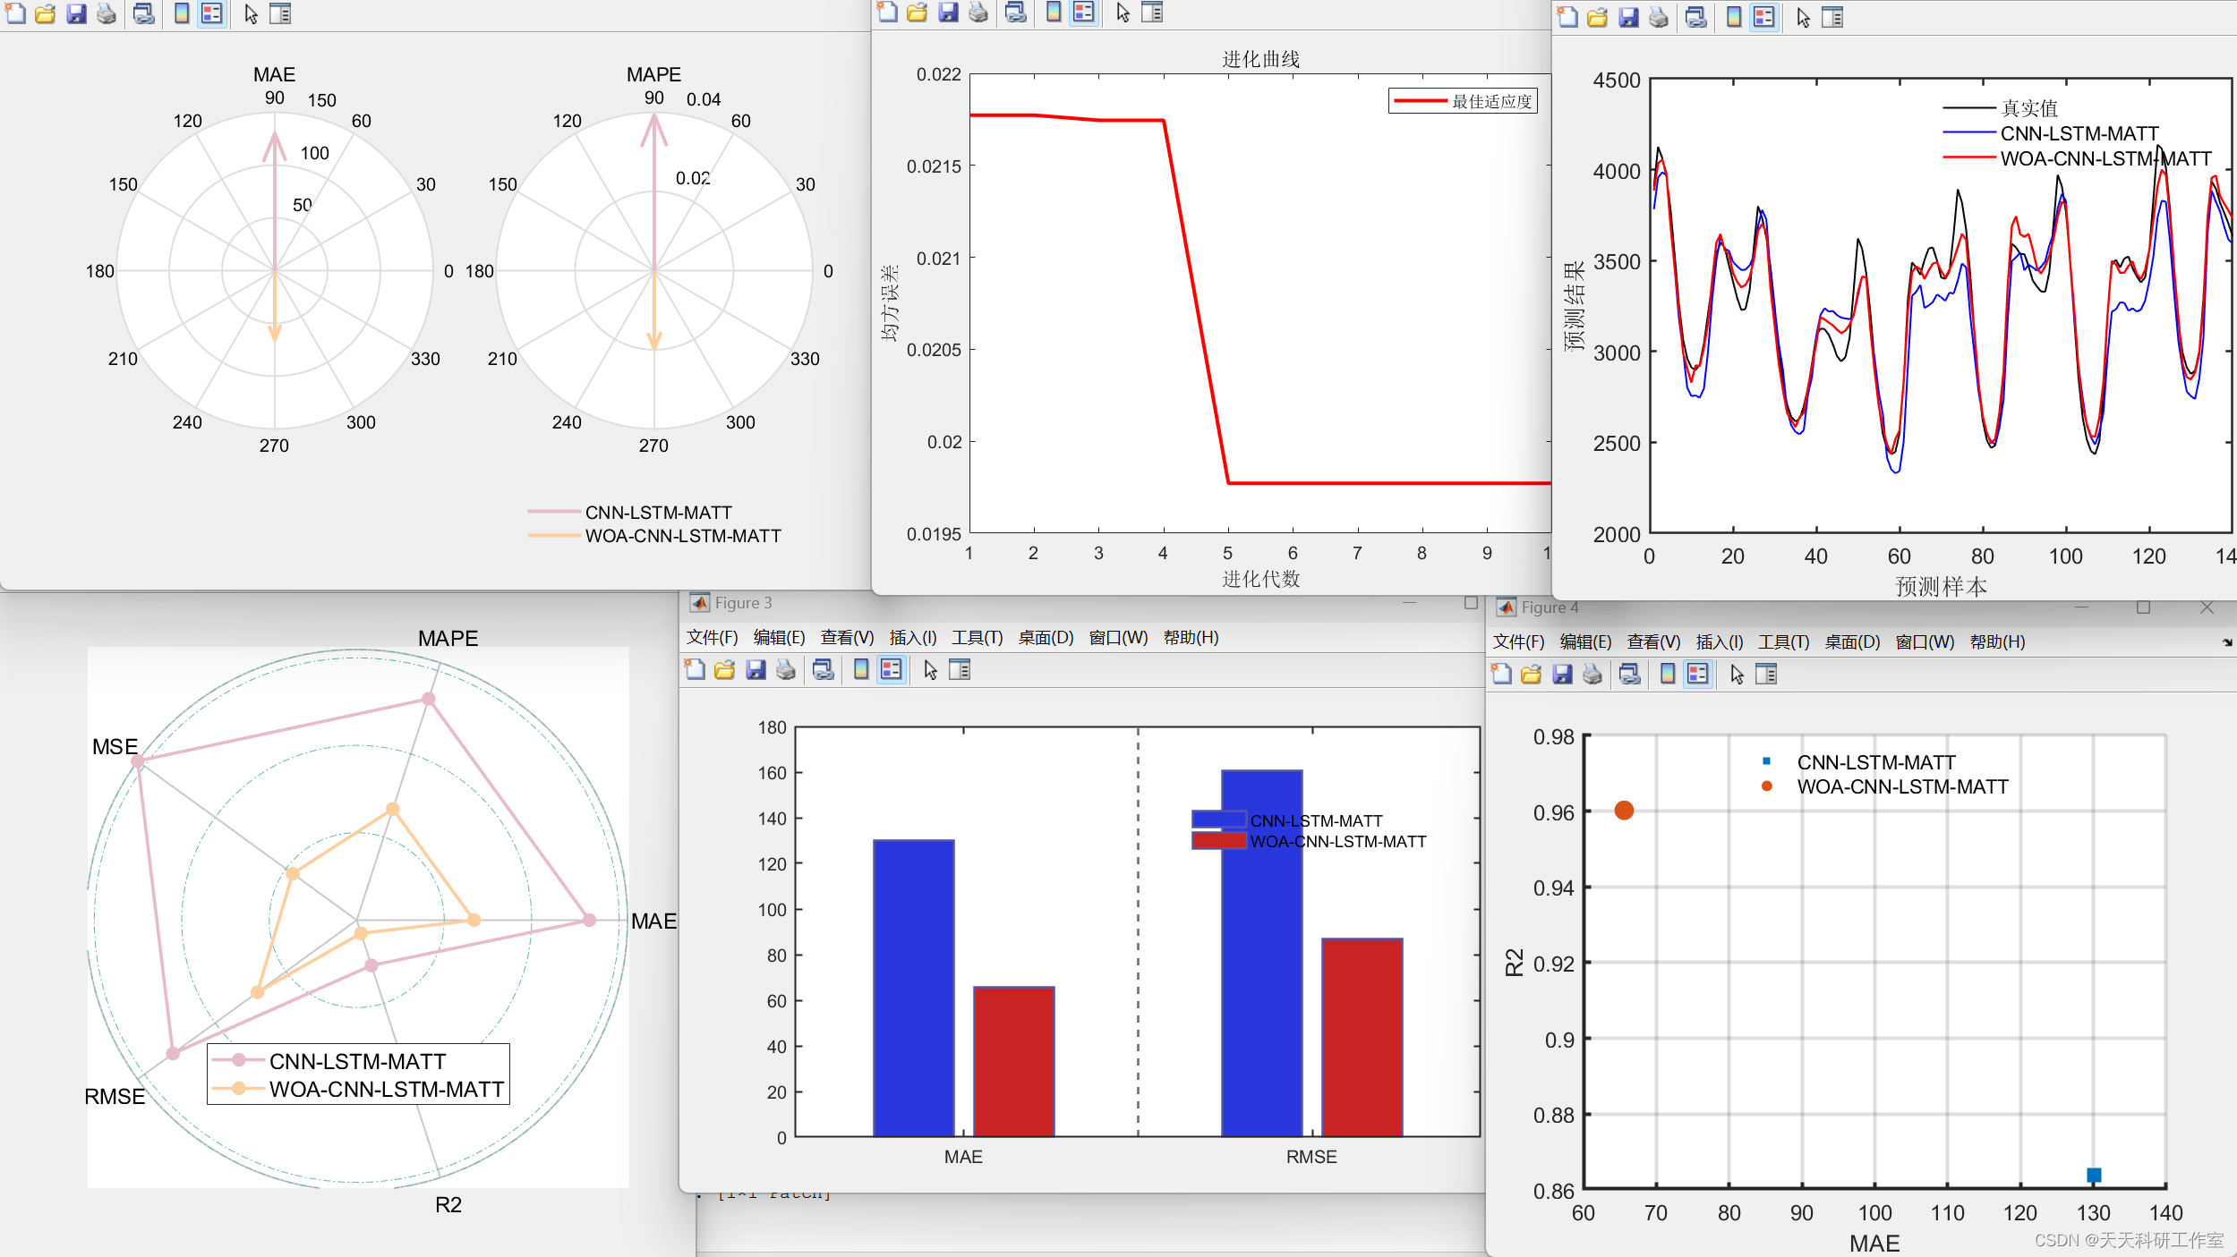Link plot icon in Figure 3 toolbar
The image size is (2237, 1257).
point(823,669)
